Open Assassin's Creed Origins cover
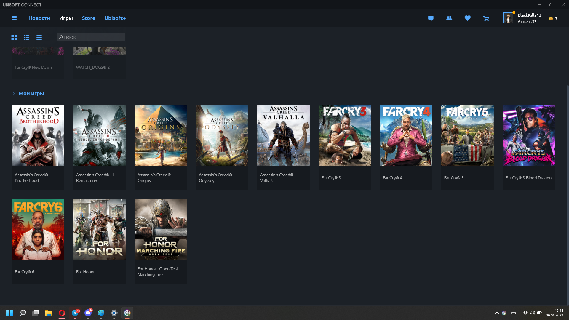569x320 pixels. click(x=161, y=135)
